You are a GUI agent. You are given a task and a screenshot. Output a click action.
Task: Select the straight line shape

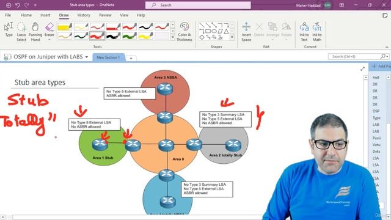click(x=202, y=25)
